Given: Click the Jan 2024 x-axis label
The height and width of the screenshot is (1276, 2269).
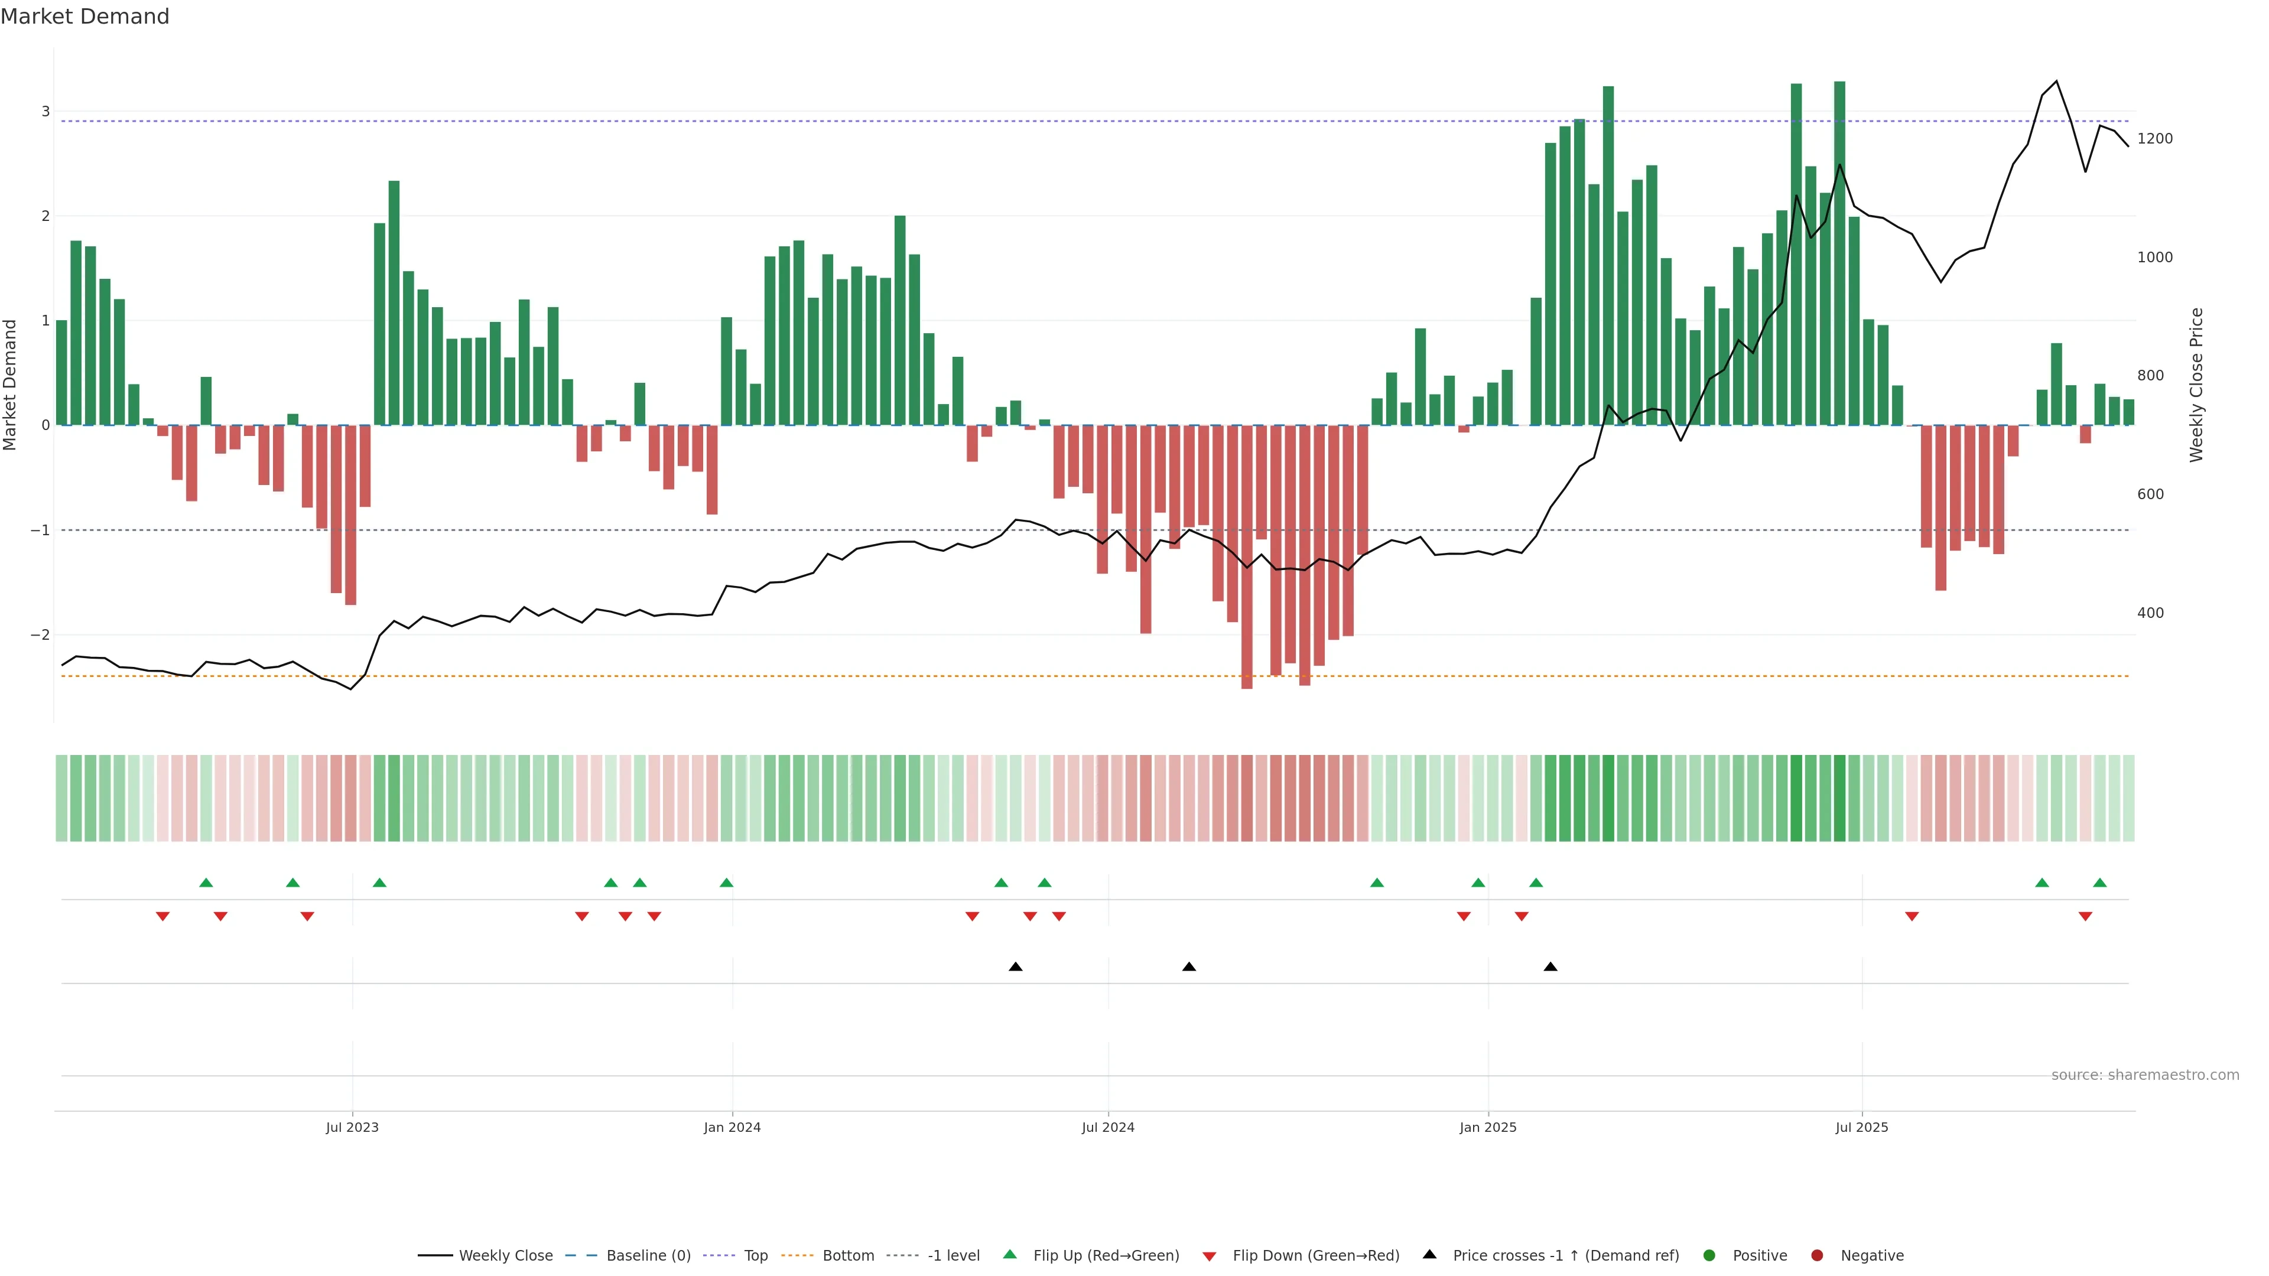Looking at the screenshot, I should [x=732, y=1127].
